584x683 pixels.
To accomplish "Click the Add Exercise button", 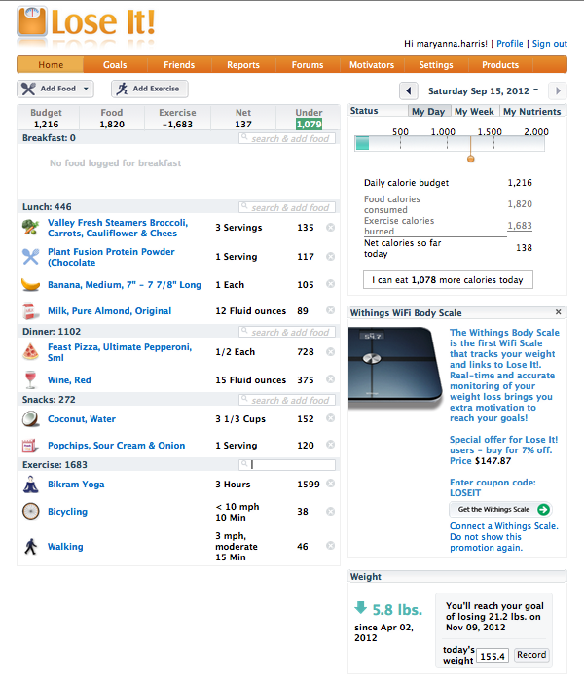I will click(149, 89).
